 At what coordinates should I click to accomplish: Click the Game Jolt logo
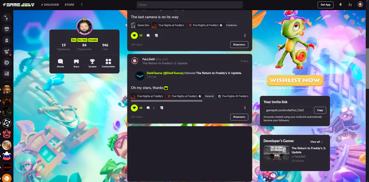point(18,4)
